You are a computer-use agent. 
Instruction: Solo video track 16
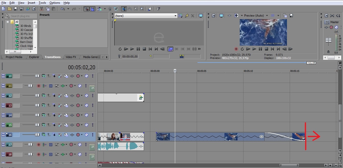click(x=92, y=135)
